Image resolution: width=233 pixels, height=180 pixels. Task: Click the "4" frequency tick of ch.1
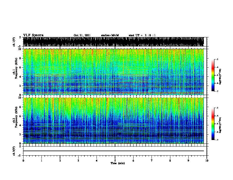[x=21, y=77]
